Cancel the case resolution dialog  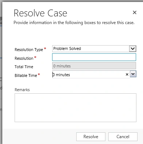click(123, 137)
